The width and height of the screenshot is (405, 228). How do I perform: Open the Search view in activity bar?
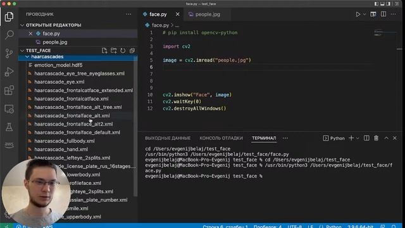coord(9,35)
